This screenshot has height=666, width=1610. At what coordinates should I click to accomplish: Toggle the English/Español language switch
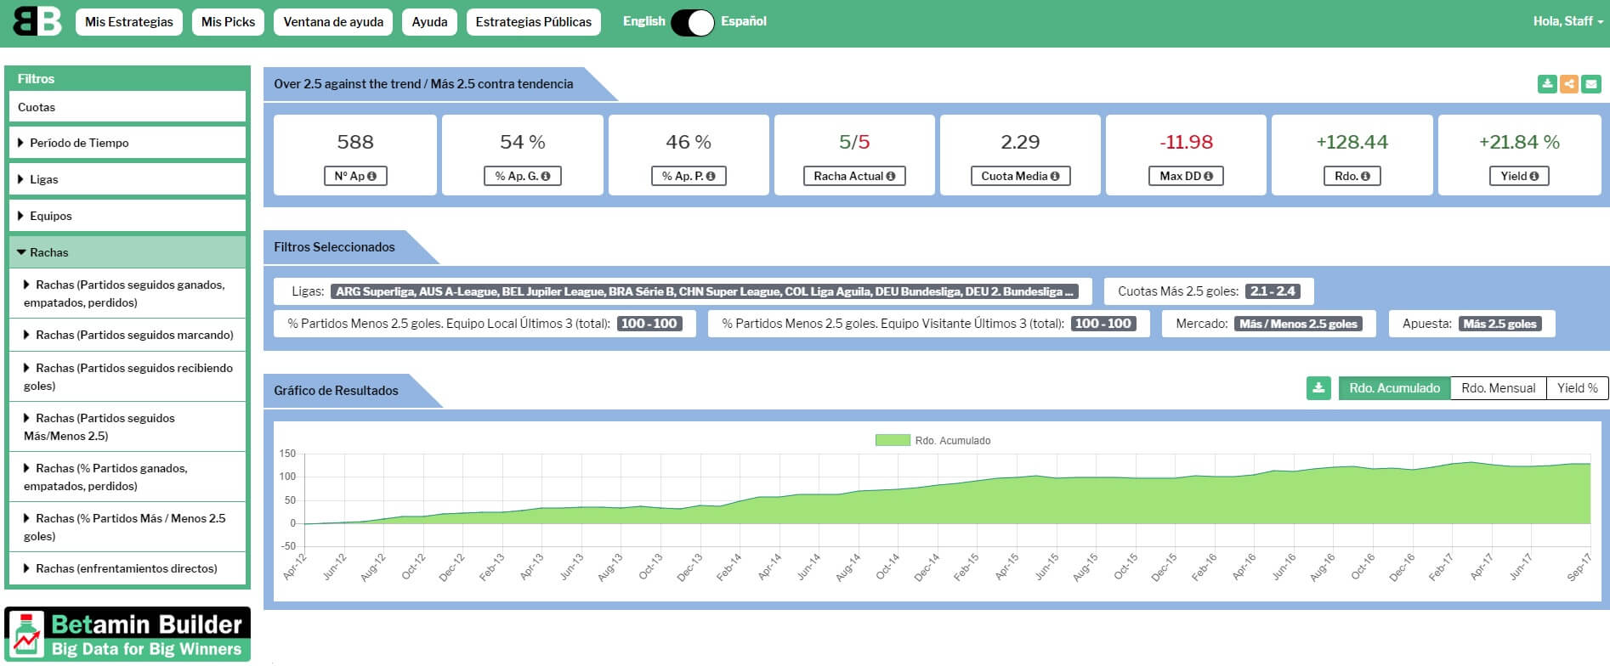click(x=693, y=22)
